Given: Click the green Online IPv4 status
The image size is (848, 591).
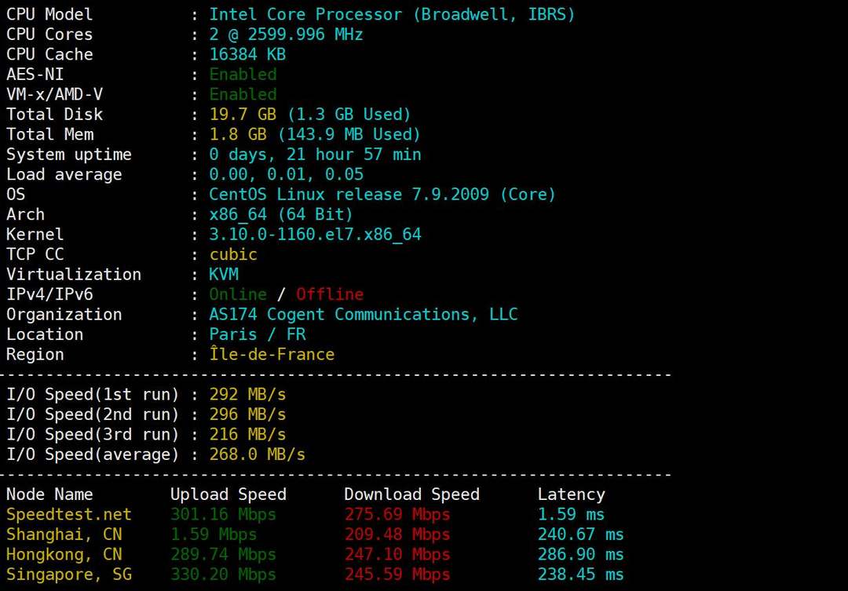Looking at the screenshot, I should pos(238,294).
